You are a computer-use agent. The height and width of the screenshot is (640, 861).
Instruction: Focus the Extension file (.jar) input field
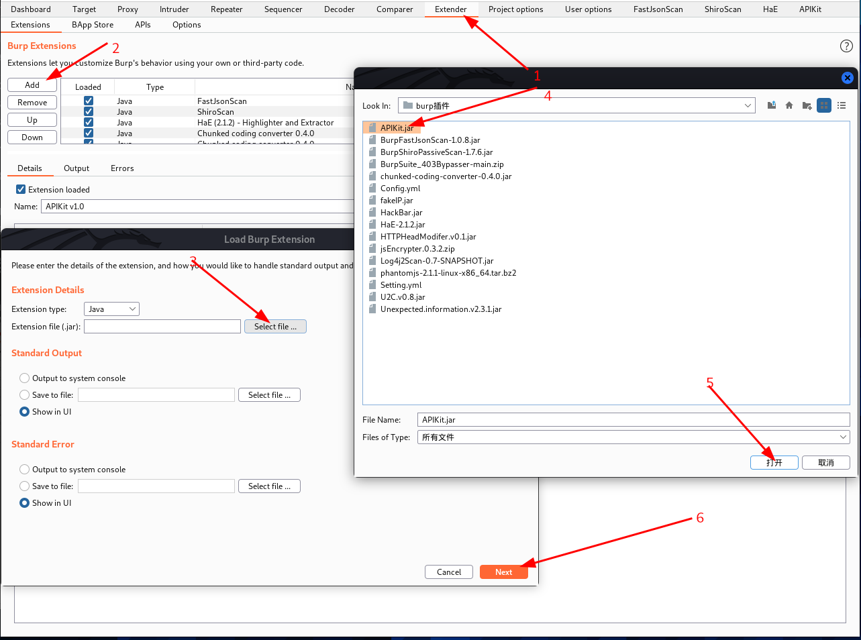(x=162, y=327)
